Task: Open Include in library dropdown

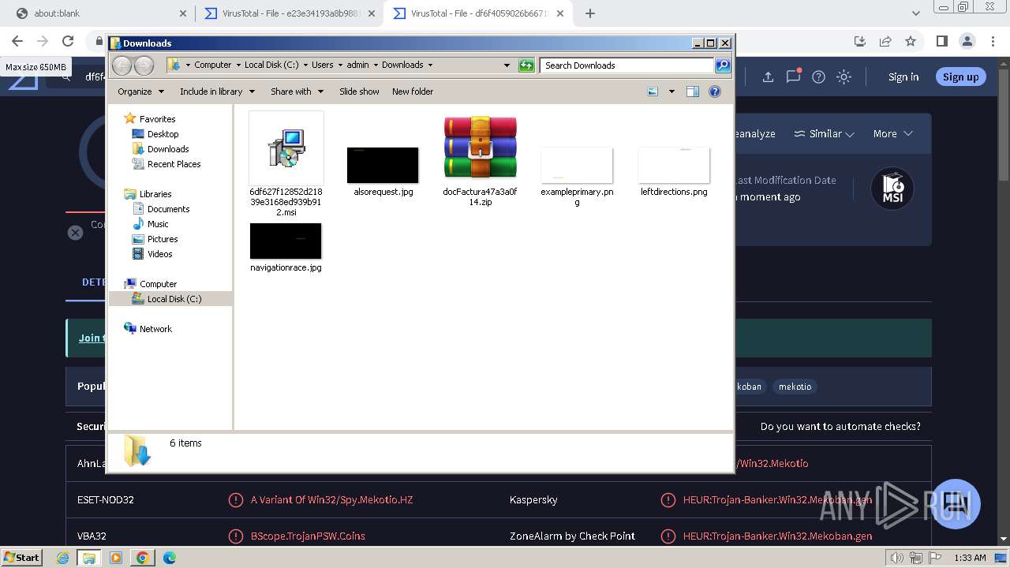Action: click(216, 92)
